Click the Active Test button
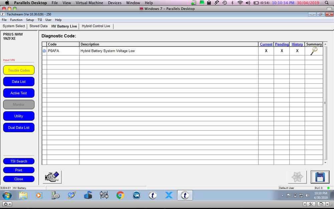 (x=19, y=93)
